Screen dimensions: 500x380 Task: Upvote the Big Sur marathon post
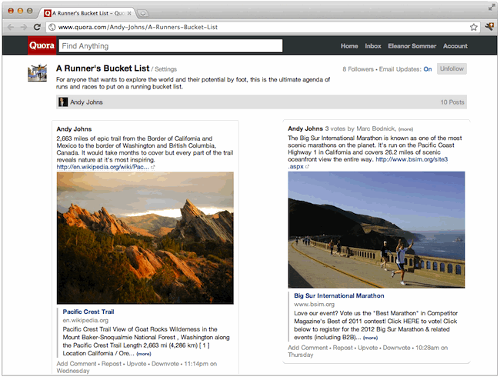pos(368,348)
